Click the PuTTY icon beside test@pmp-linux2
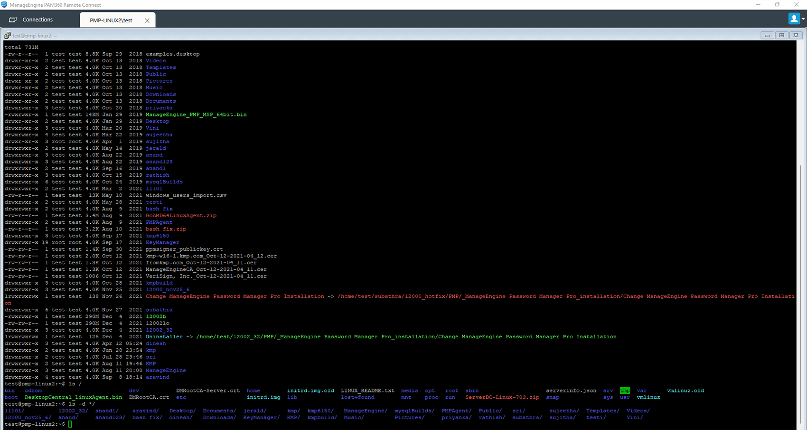Image resolution: width=807 pixels, height=430 pixels. [7, 36]
